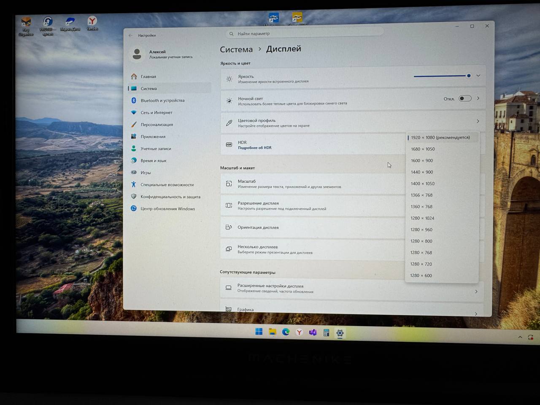
Task: Open Ночной свет details via its arrow
Action: click(x=478, y=98)
